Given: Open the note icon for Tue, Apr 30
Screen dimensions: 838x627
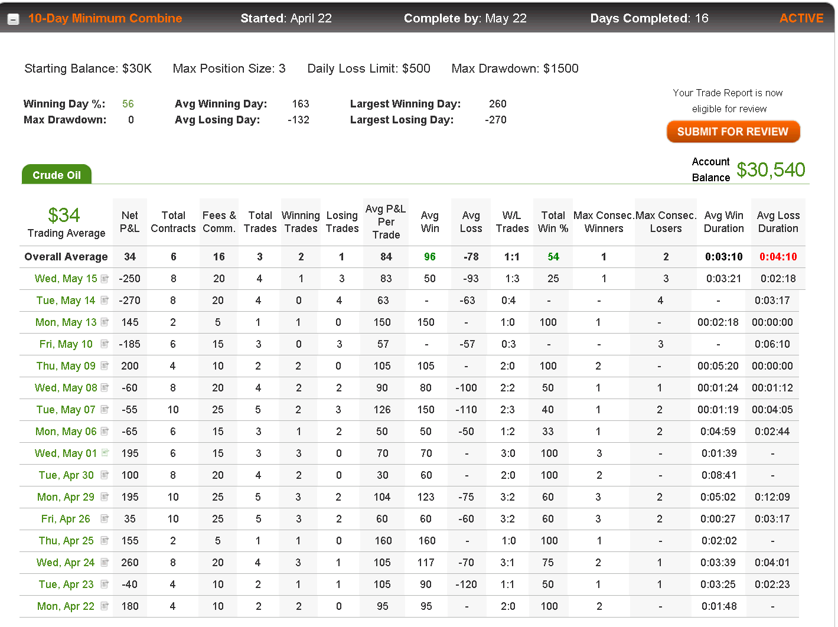Looking at the screenshot, I should point(105,475).
